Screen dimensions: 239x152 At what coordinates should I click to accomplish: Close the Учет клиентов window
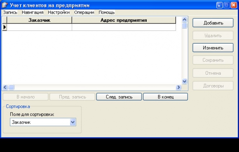(x=234, y=5)
